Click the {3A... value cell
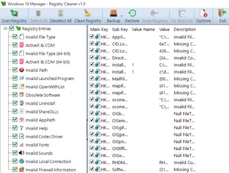This screenshot has width=229, height=173. 164,58
